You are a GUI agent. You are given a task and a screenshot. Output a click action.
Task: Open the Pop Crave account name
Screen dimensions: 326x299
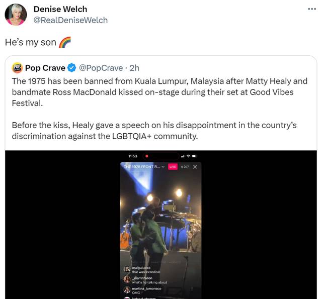[45, 68]
